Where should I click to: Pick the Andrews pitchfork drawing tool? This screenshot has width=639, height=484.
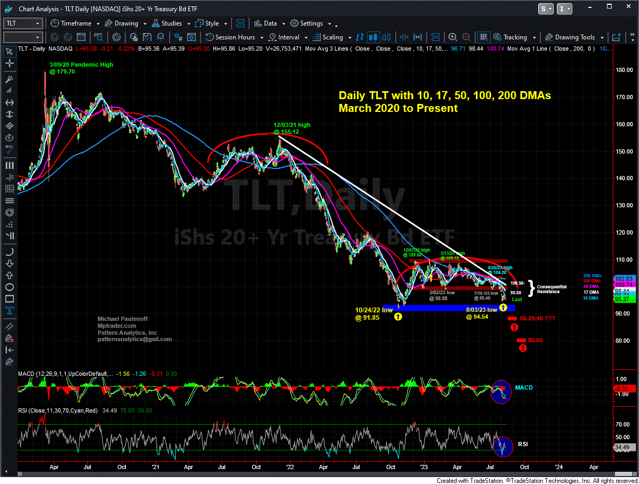(9, 79)
